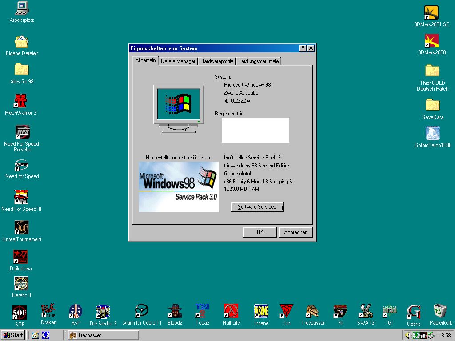Click the 'Microsoft Windows 98' system text
This screenshot has height=341, width=455.
pos(247,85)
